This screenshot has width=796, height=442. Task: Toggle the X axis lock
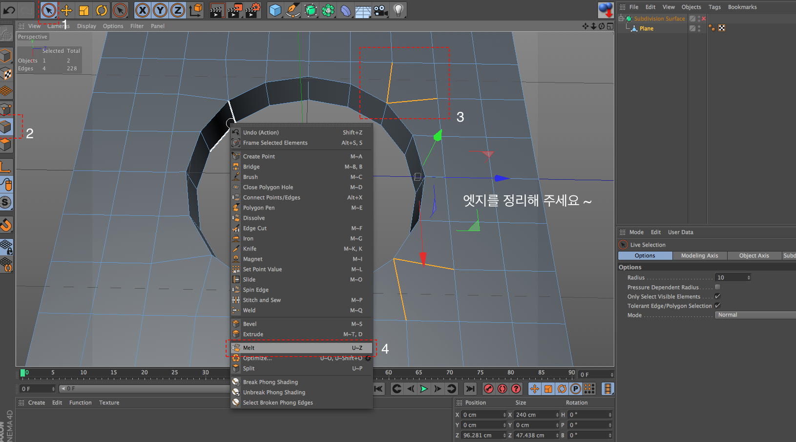click(142, 10)
